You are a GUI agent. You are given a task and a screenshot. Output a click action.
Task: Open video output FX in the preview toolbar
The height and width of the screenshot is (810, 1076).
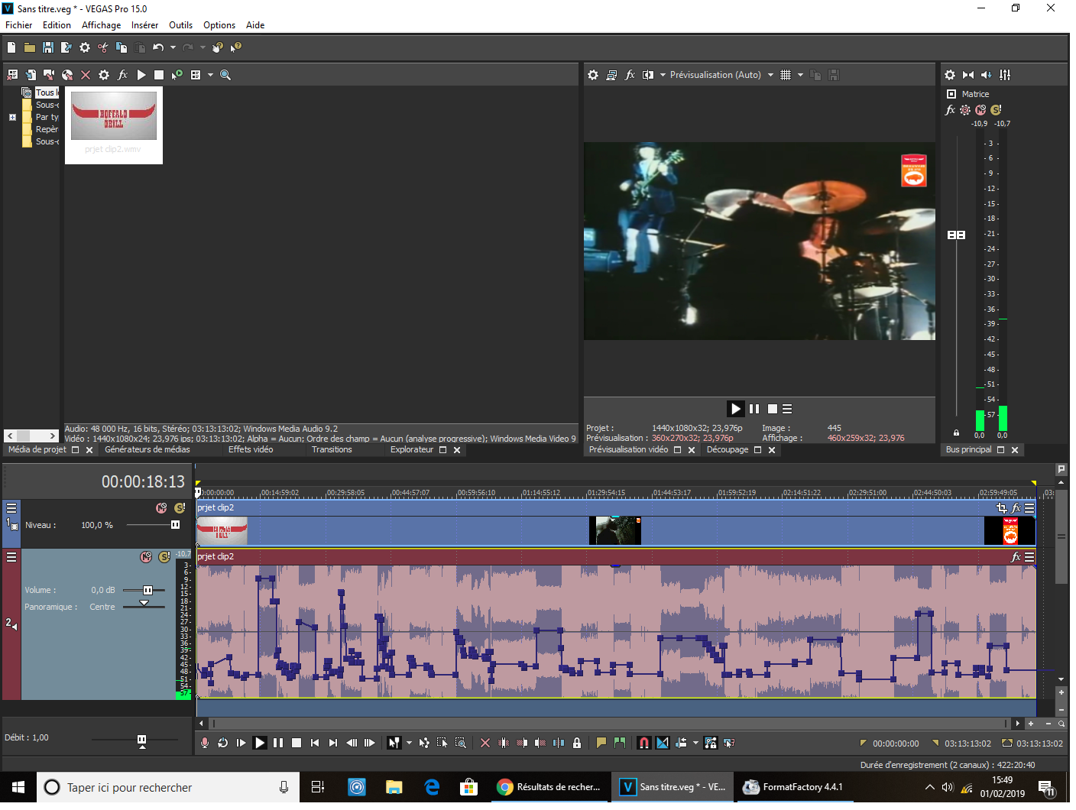click(x=630, y=75)
